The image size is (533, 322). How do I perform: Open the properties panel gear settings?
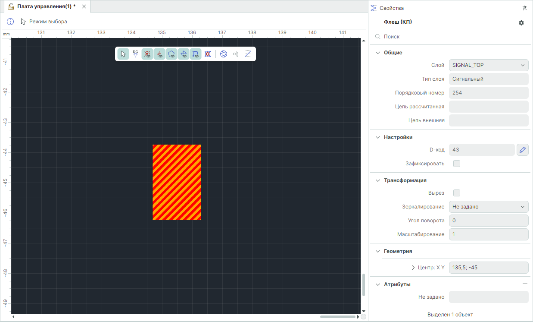[521, 23]
